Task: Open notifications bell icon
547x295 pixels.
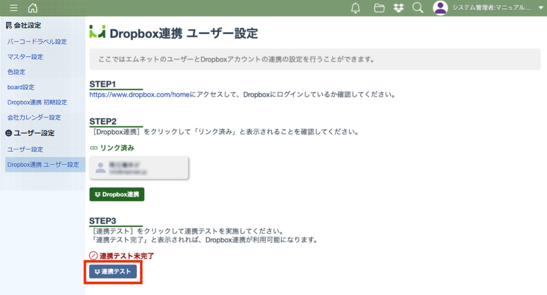Action: click(x=356, y=8)
